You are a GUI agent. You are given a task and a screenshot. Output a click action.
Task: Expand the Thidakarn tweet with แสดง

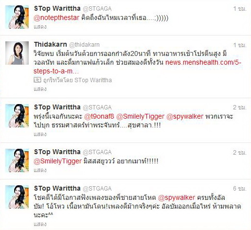click(x=40, y=89)
